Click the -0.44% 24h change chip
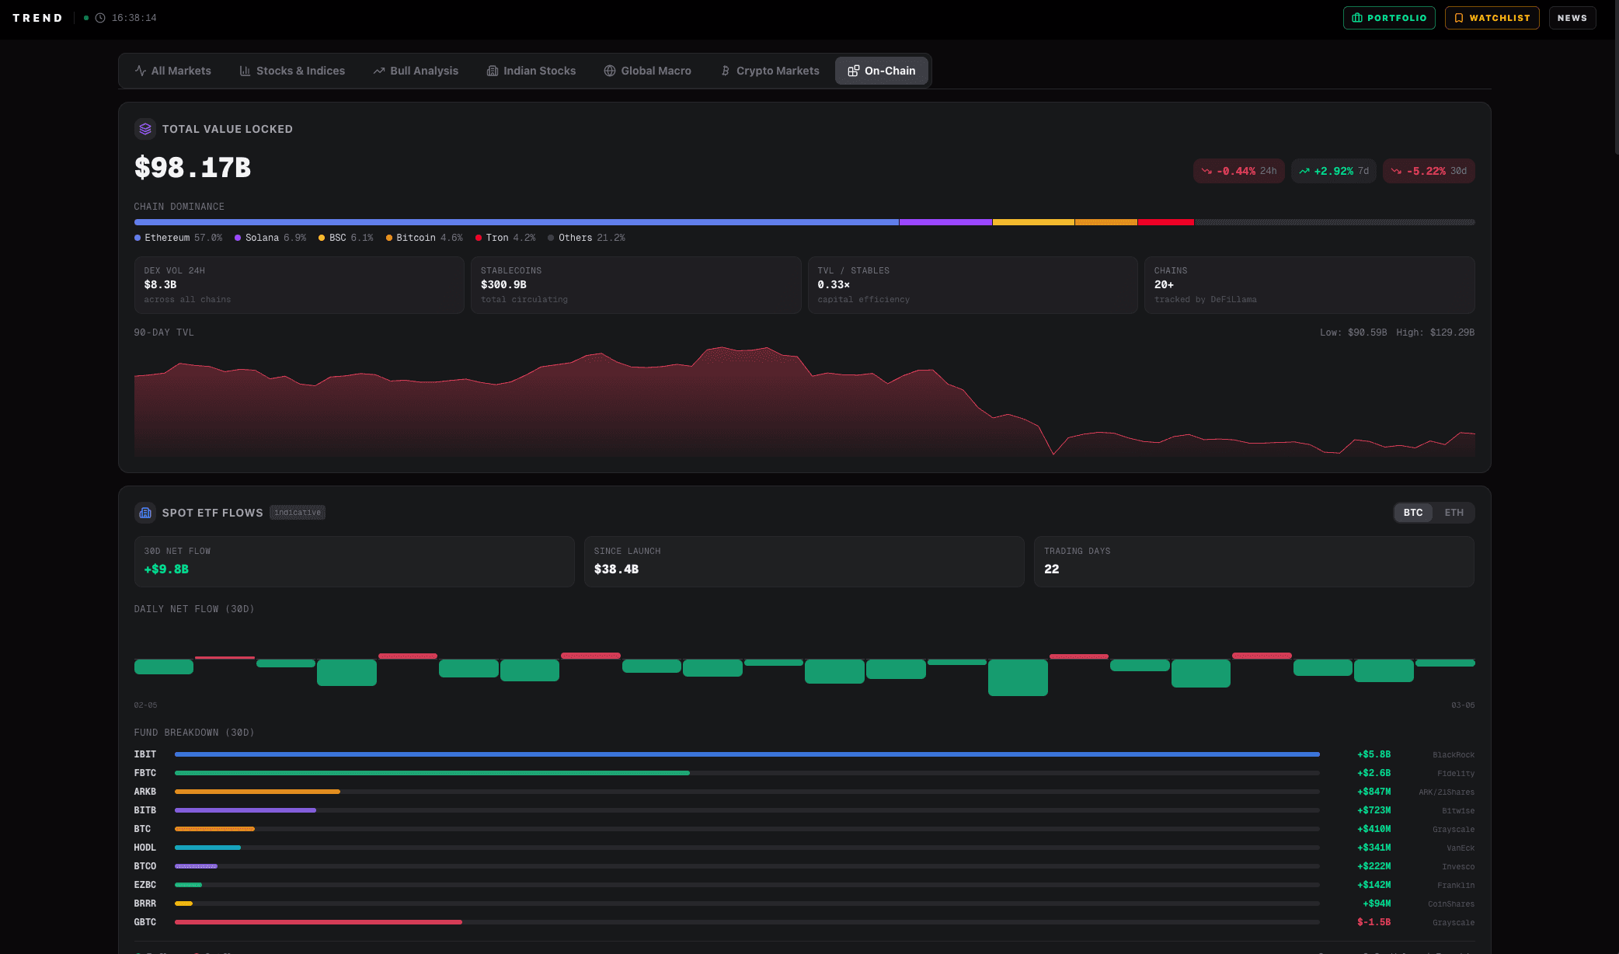Screen dimensions: 1619x954 click(x=1238, y=171)
